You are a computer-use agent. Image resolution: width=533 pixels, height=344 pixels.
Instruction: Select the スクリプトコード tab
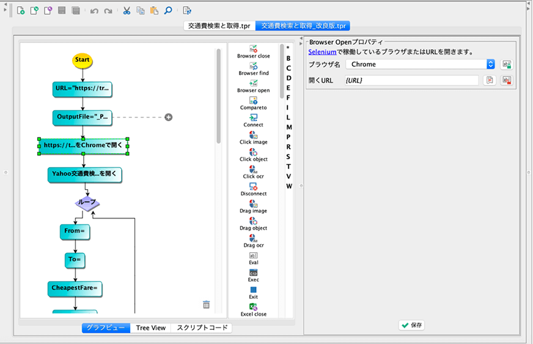tap(202, 327)
